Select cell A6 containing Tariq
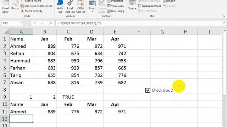Viewport: 227px width, 127px height. pos(21,75)
